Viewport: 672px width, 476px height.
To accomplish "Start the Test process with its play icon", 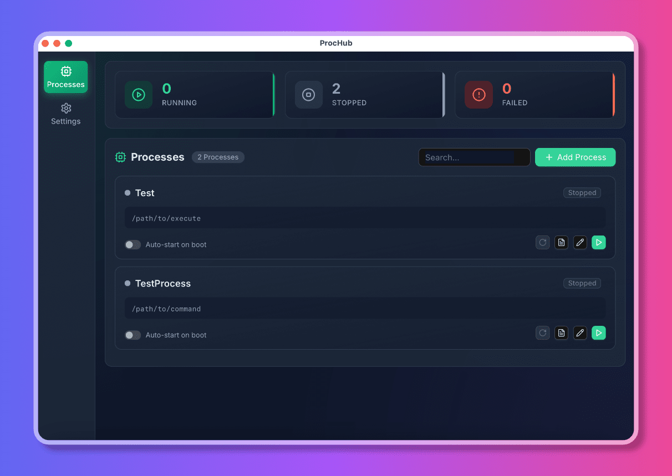I will pos(599,242).
